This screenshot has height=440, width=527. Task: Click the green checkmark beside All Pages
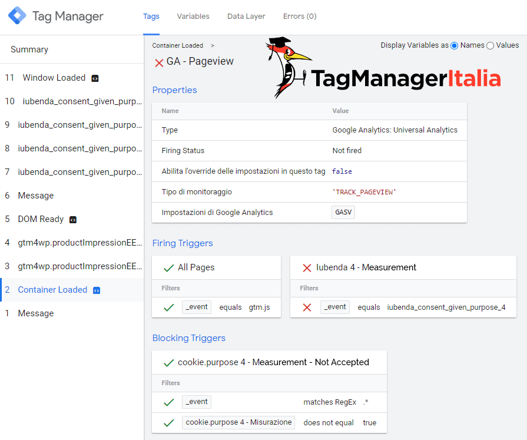168,268
